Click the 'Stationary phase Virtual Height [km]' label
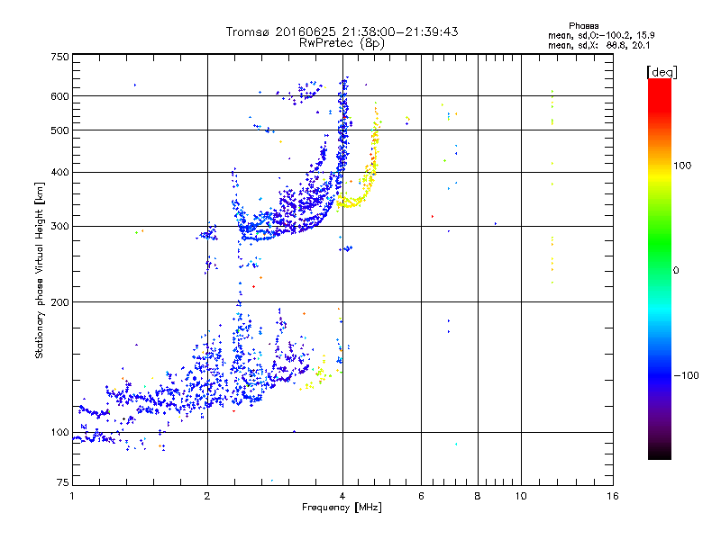The image size is (721, 540). [40, 270]
